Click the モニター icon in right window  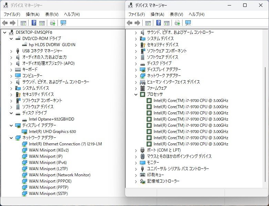click(143, 163)
